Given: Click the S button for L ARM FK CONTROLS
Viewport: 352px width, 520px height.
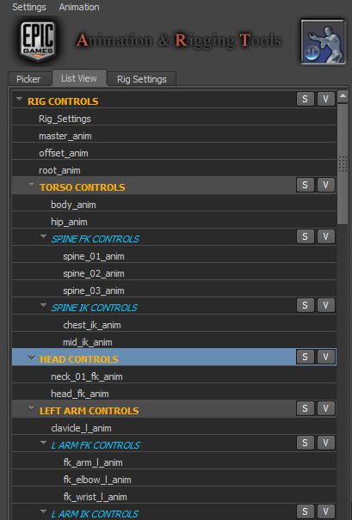Looking at the screenshot, I should click(x=306, y=443).
